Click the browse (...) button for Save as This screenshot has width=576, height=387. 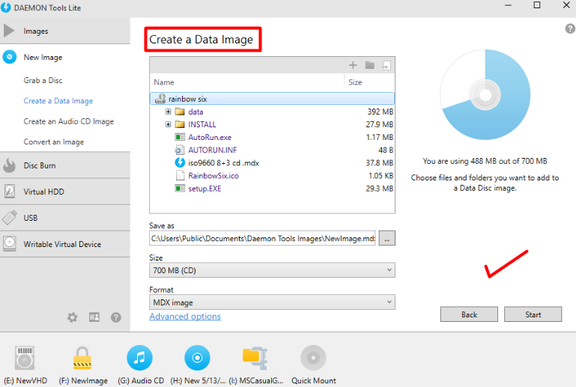(x=386, y=239)
